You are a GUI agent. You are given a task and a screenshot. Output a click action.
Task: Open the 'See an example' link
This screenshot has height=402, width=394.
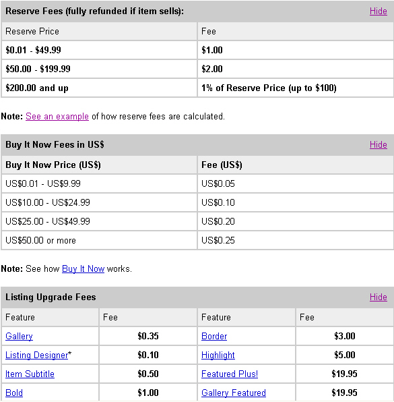click(57, 117)
